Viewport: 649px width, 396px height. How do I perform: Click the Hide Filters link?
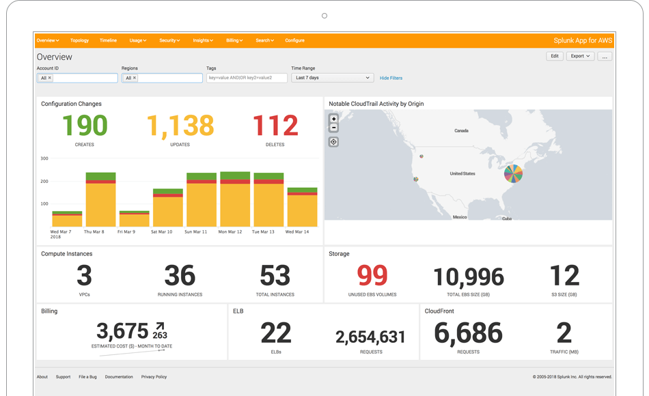pyautogui.click(x=391, y=79)
